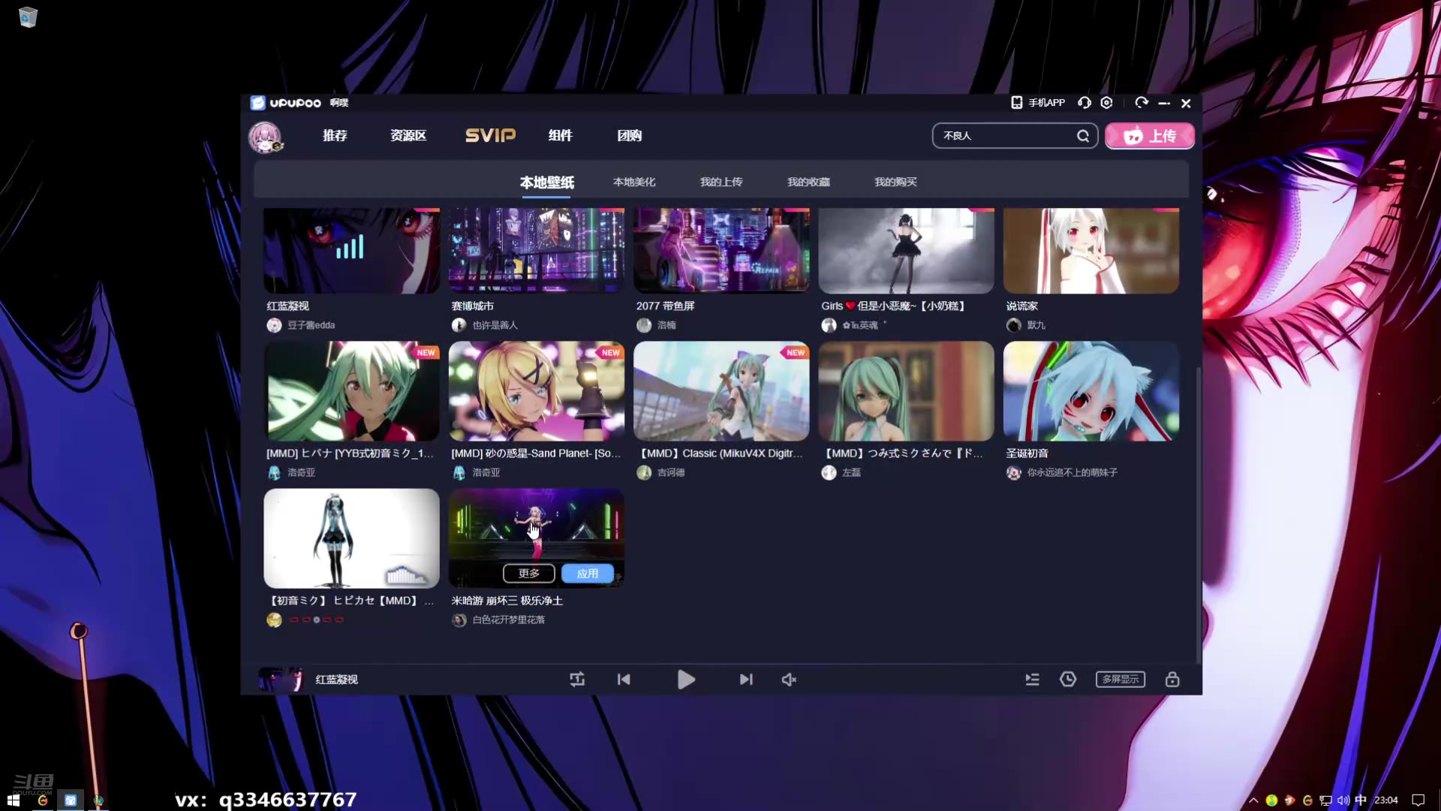Click the 中 input method indicator
The height and width of the screenshot is (811, 1441).
[x=1361, y=800]
